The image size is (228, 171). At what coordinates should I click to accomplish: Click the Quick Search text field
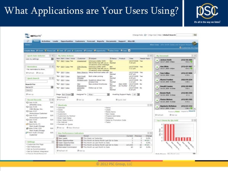click(x=36, y=82)
